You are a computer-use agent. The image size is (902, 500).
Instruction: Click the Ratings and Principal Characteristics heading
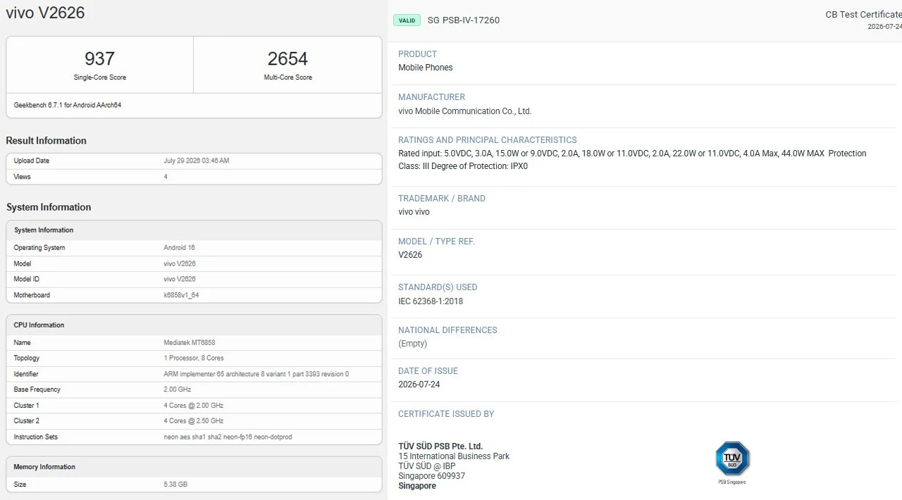point(488,140)
